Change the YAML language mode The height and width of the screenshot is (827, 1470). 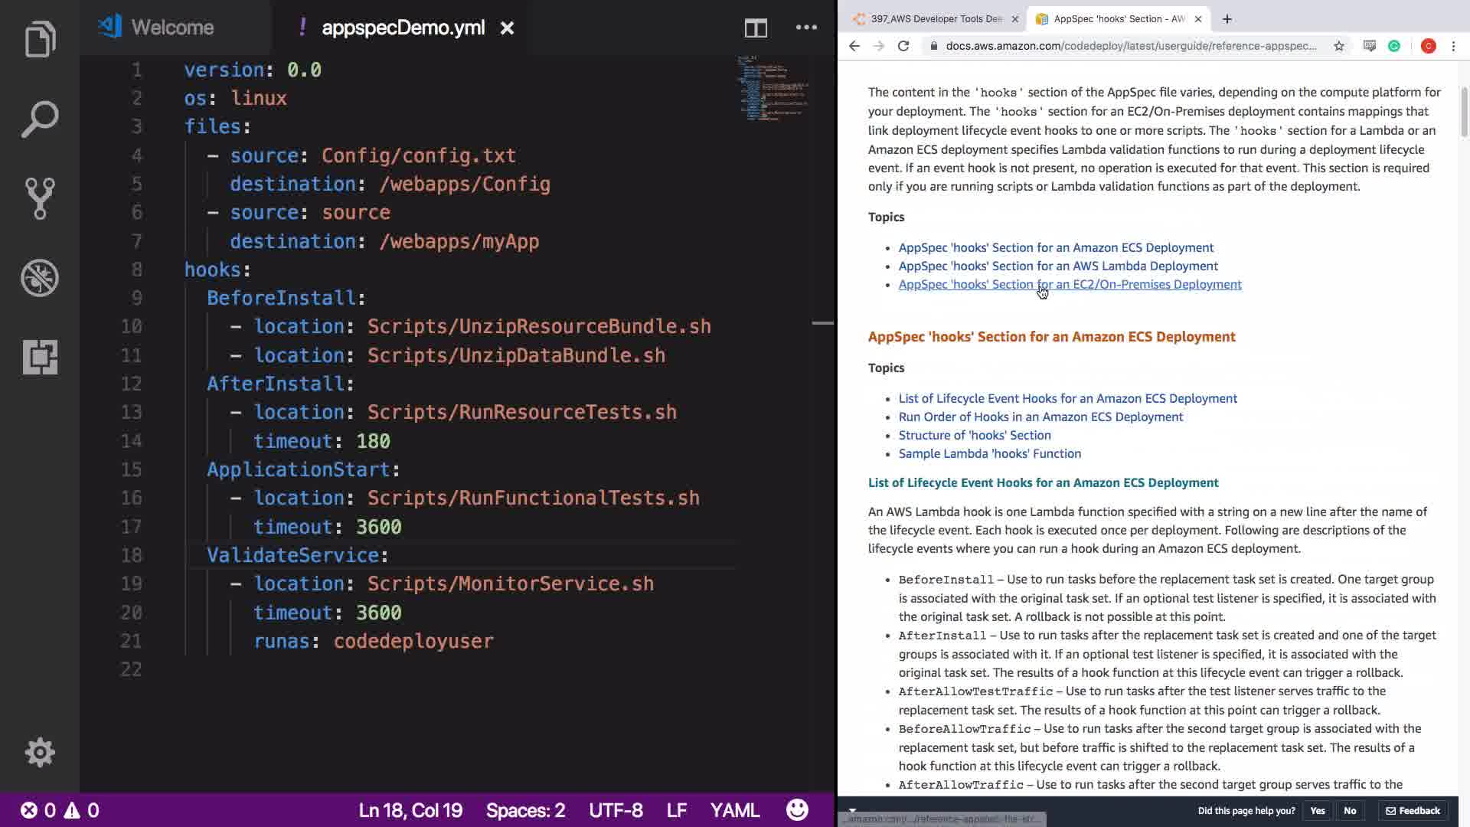click(x=734, y=810)
